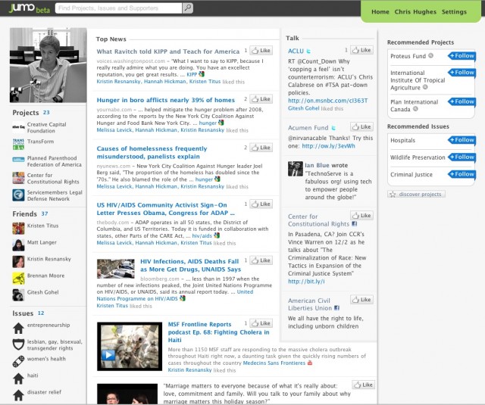Open the bit.ly link in CCR post
The height and width of the screenshot is (405, 485).
click(306, 282)
